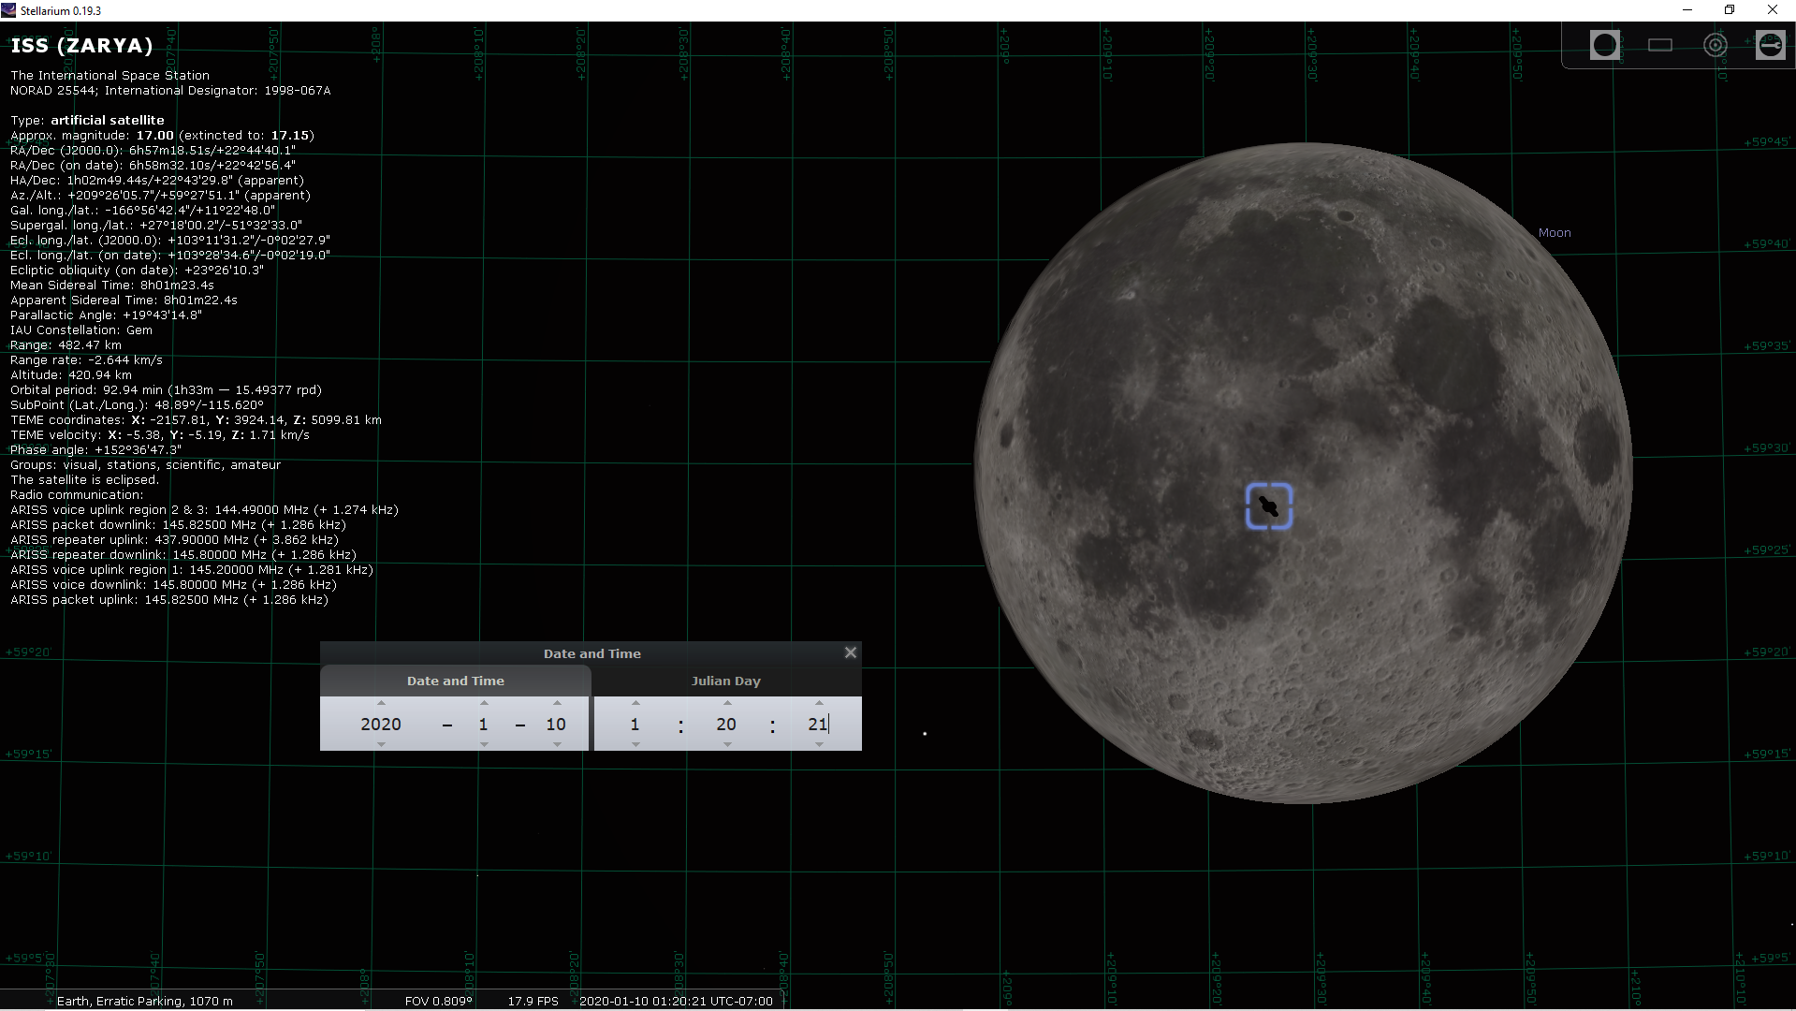Click the UTC date-time text in status bar

pos(675,1001)
